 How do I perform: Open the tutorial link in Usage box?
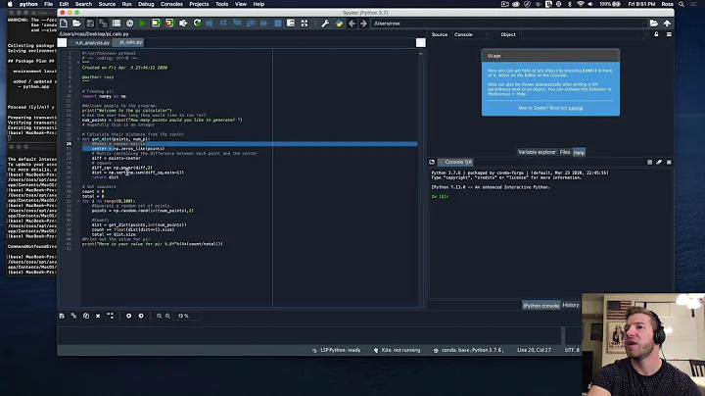576,108
